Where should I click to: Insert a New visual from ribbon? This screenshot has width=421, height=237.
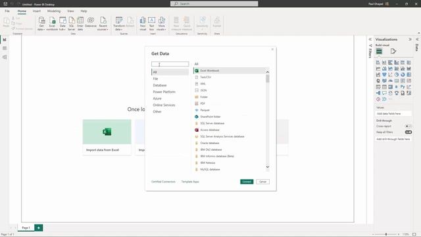point(143,24)
